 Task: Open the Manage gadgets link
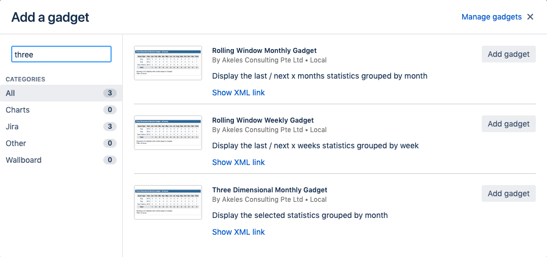pyautogui.click(x=491, y=17)
